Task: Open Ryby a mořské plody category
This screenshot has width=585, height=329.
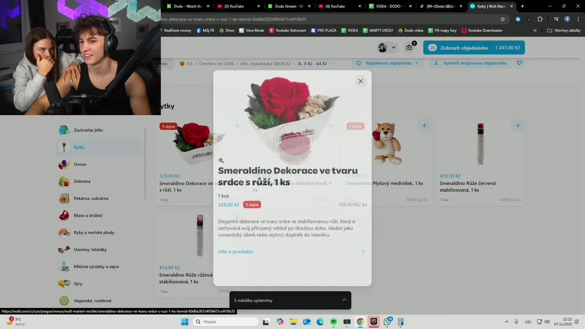Action: coord(99,233)
